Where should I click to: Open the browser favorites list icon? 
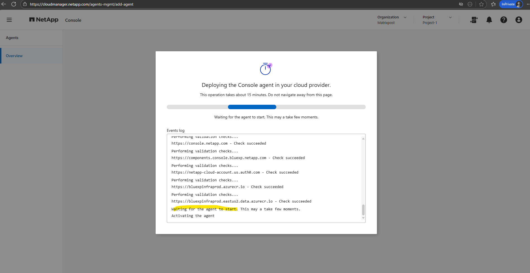(493, 4)
